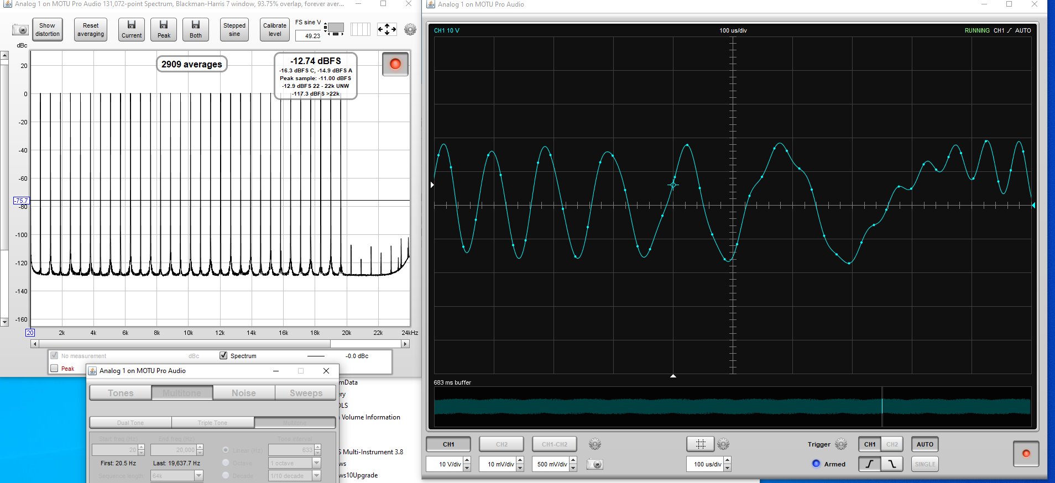Set trigger source to CH2
The image size is (1055, 483).
[x=892, y=444]
